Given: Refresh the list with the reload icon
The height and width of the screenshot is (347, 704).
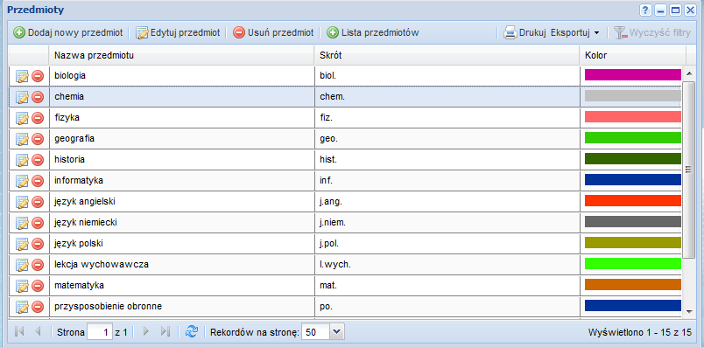Looking at the screenshot, I should (192, 332).
